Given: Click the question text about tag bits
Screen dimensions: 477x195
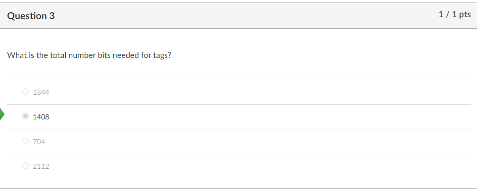Looking at the screenshot, I should point(89,55).
